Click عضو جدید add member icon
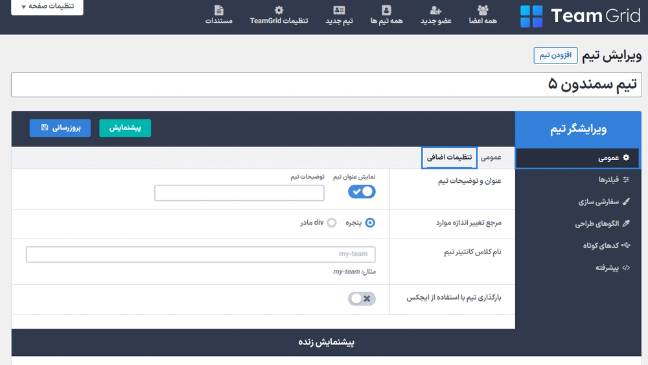The image size is (648, 365). coord(435,10)
